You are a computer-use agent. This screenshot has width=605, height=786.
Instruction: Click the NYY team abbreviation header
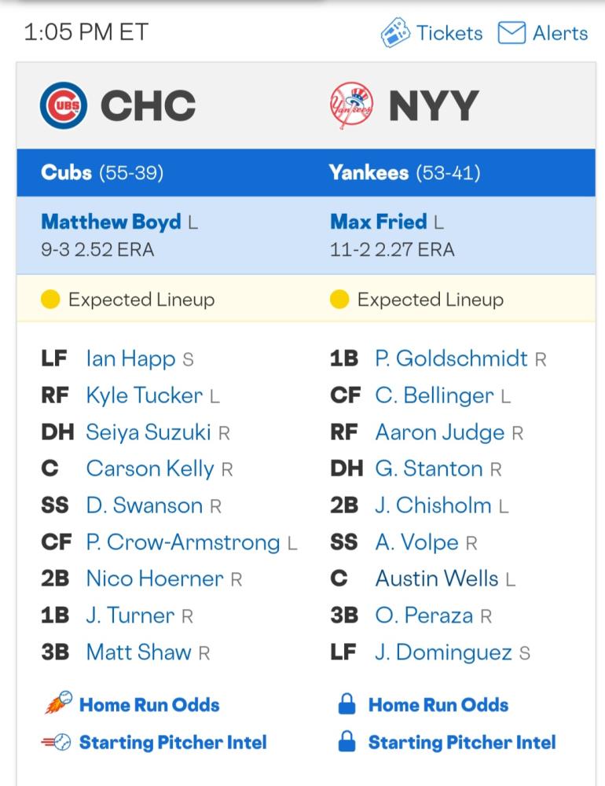pyautogui.click(x=434, y=106)
